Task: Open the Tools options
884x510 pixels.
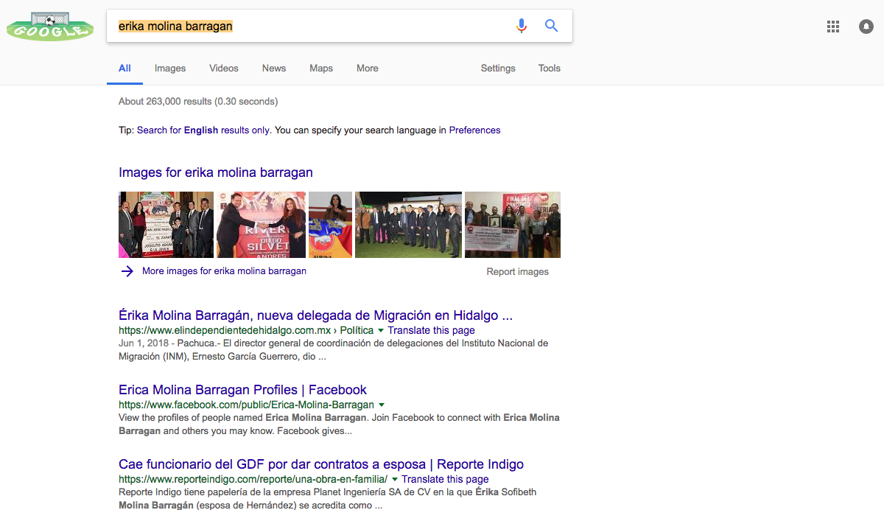Action: (x=549, y=69)
